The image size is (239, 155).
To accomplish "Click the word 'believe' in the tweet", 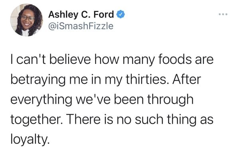I will 70,60.
